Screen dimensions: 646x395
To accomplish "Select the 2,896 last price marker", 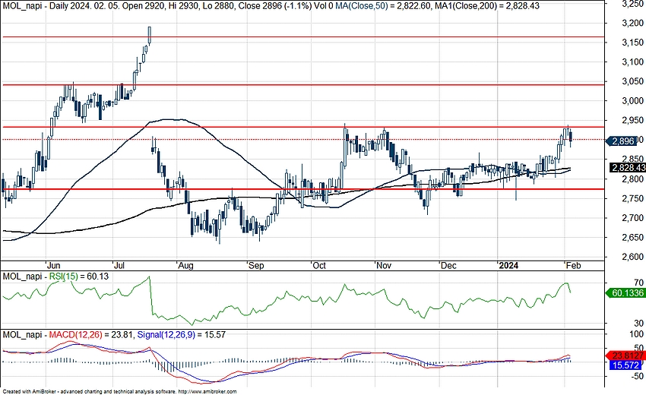I will pos(621,141).
